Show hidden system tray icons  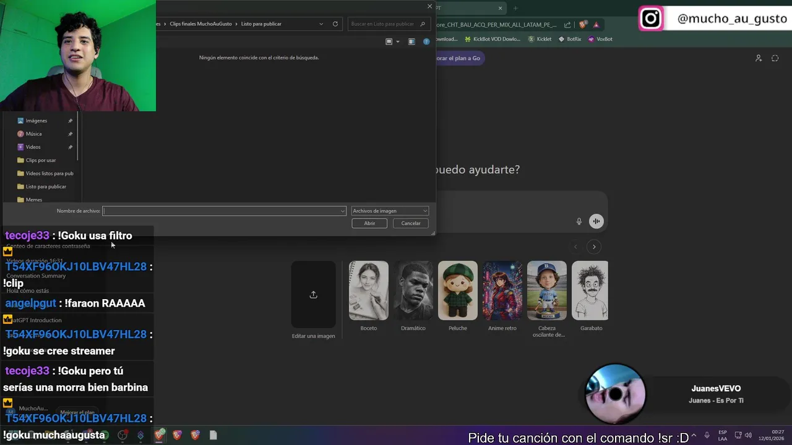coord(694,435)
